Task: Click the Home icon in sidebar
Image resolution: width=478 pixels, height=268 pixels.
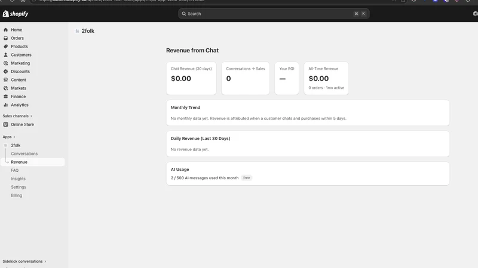Action: point(5,30)
